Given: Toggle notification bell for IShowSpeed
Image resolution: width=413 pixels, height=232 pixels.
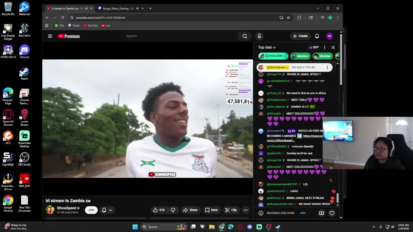Looking at the screenshot, I should pos(104,210).
